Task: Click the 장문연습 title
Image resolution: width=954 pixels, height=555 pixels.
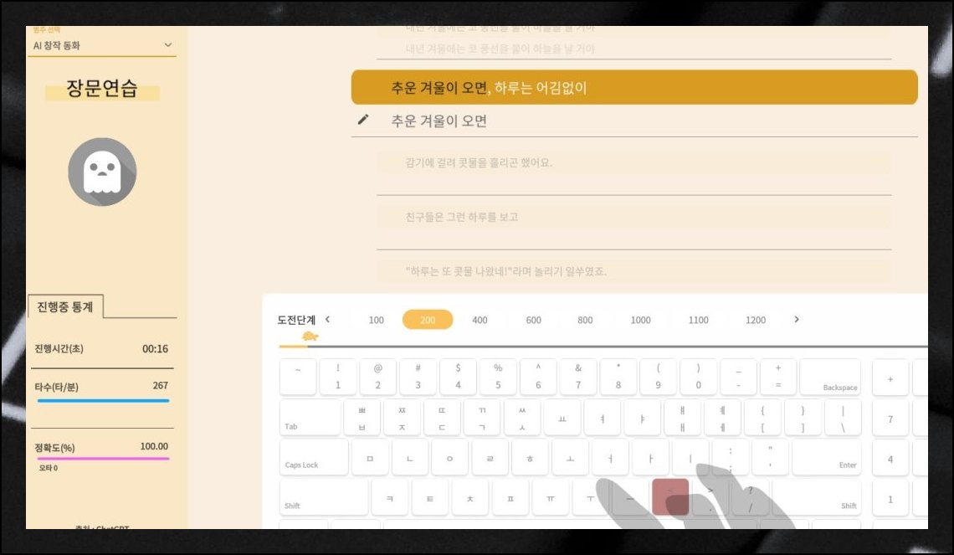Action: pos(101,88)
